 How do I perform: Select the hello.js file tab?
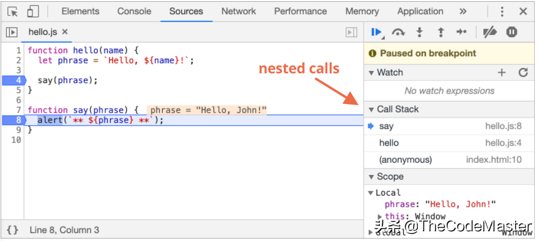(43, 32)
